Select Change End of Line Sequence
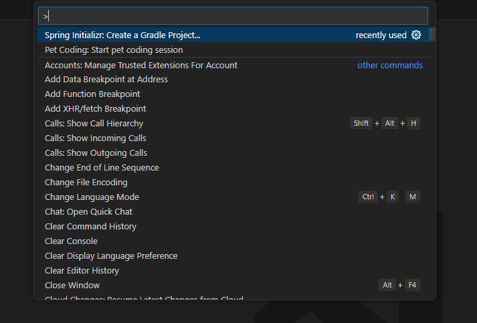The width and height of the screenshot is (477, 323). tap(234, 168)
